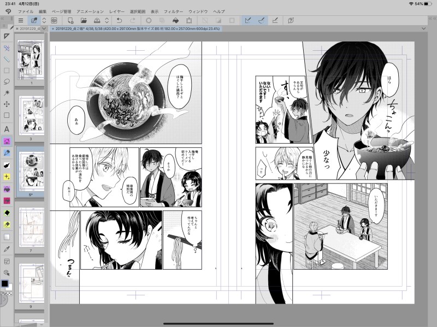This screenshot has height=327, width=437.
Task: Select the Gradient tool
Action: click(7, 237)
